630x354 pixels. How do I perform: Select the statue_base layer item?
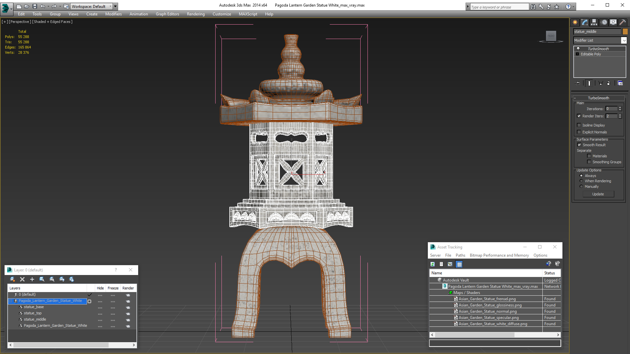(x=34, y=307)
